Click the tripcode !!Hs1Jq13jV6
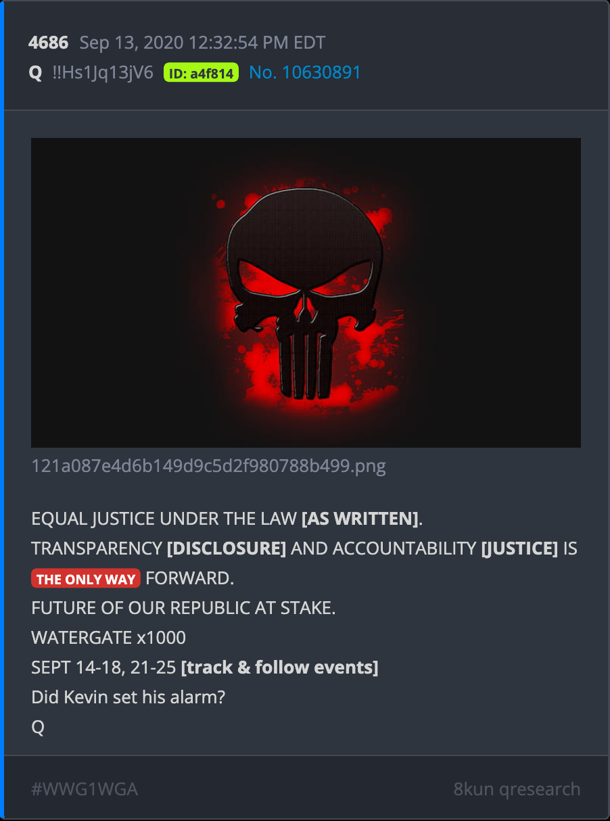This screenshot has height=821, width=610. click(x=103, y=72)
